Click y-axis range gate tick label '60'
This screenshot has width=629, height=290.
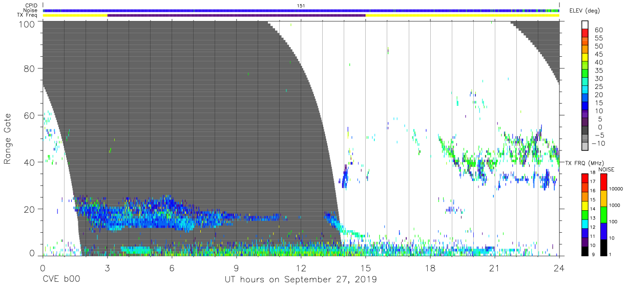coord(29,116)
